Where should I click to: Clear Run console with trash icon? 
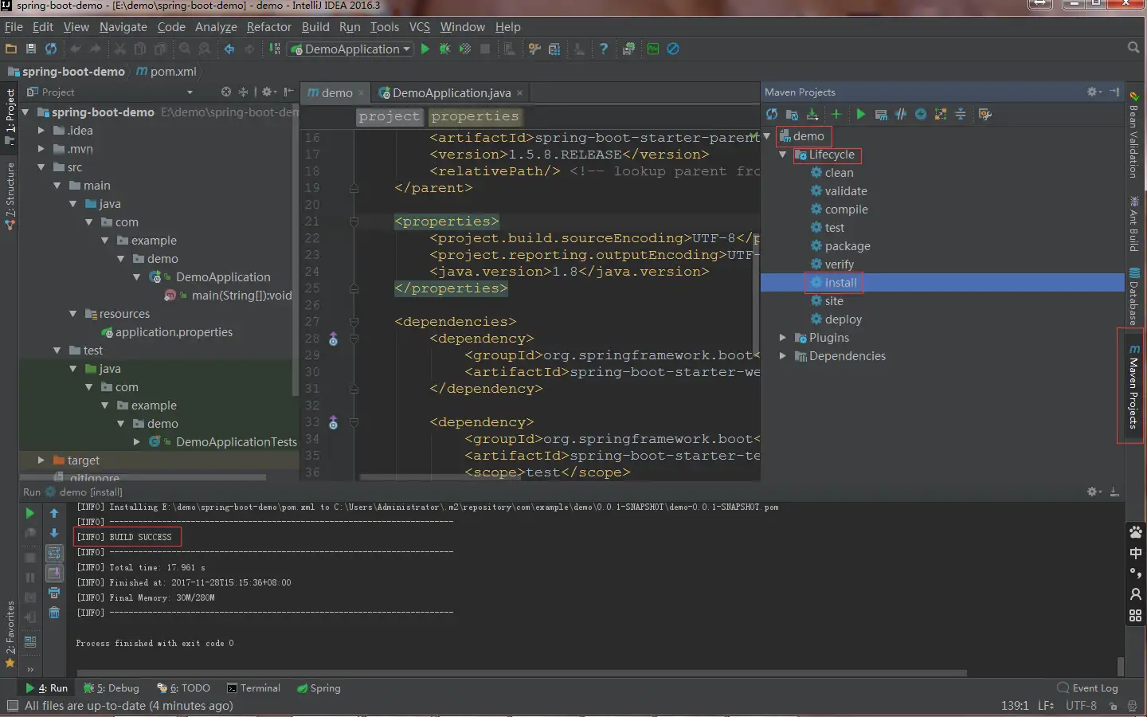click(54, 613)
